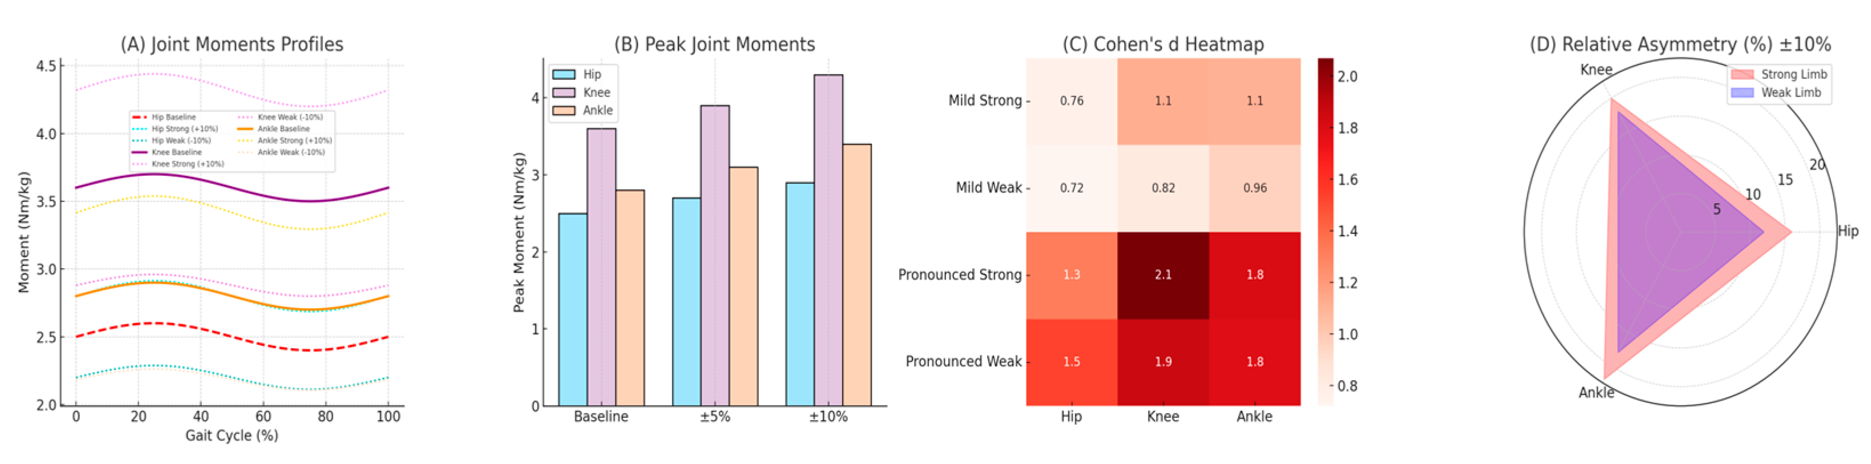
Task: Select the Pronounced Weak Hip heatmap cell (1.5)
Action: pyautogui.click(x=1072, y=362)
